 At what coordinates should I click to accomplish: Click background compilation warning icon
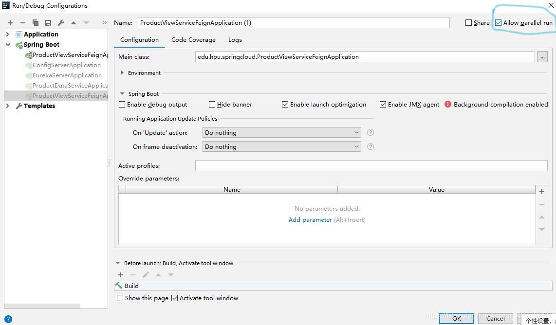coord(448,104)
